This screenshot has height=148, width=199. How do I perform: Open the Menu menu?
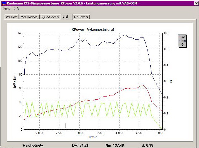click(x=6, y=9)
